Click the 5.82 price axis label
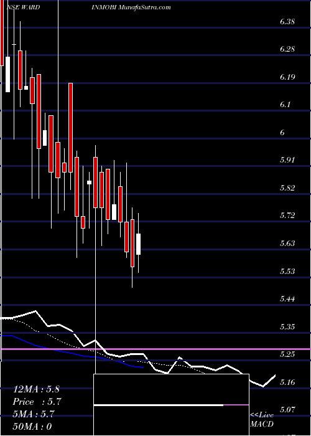 tap(287, 187)
